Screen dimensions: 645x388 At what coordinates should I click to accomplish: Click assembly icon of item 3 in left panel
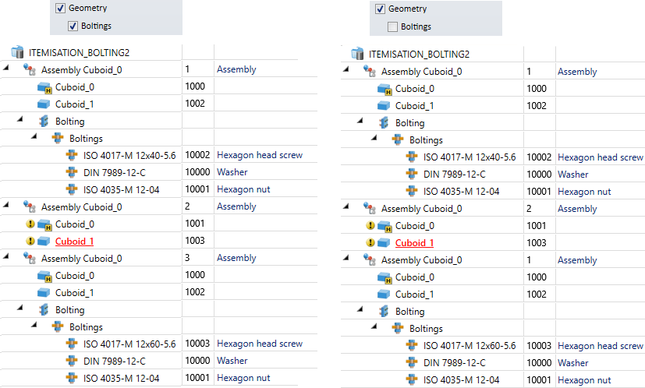[x=30, y=258]
